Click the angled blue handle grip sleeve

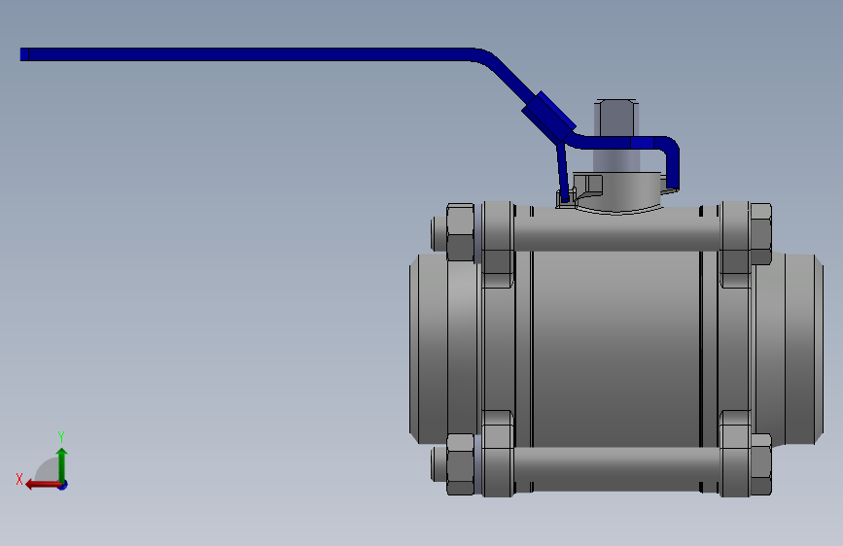pyautogui.click(x=548, y=118)
